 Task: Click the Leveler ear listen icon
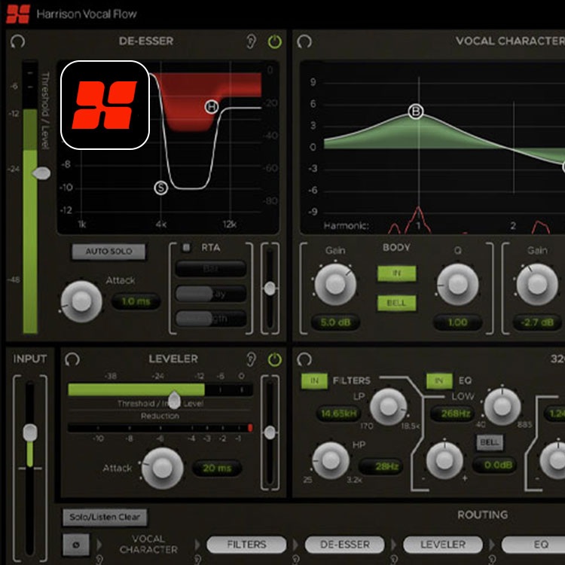point(251,359)
